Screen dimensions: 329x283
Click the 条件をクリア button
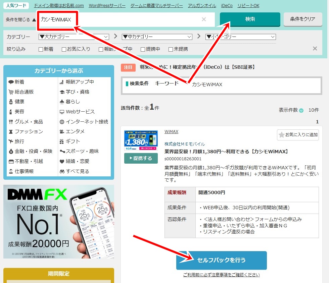(303, 19)
